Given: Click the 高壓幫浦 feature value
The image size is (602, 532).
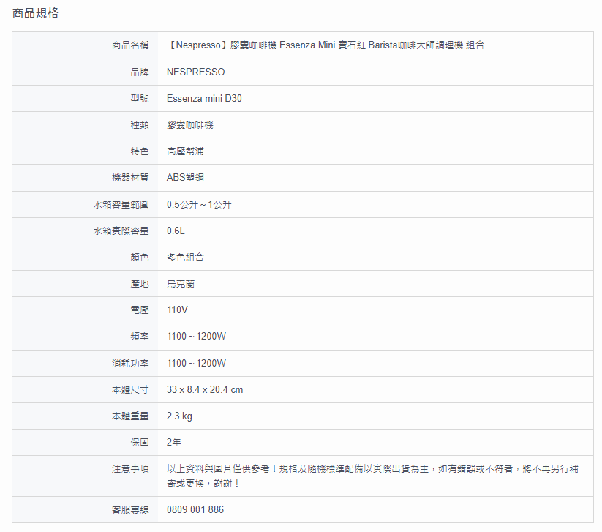Looking at the screenshot, I should pyautogui.click(x=186, y=151).
